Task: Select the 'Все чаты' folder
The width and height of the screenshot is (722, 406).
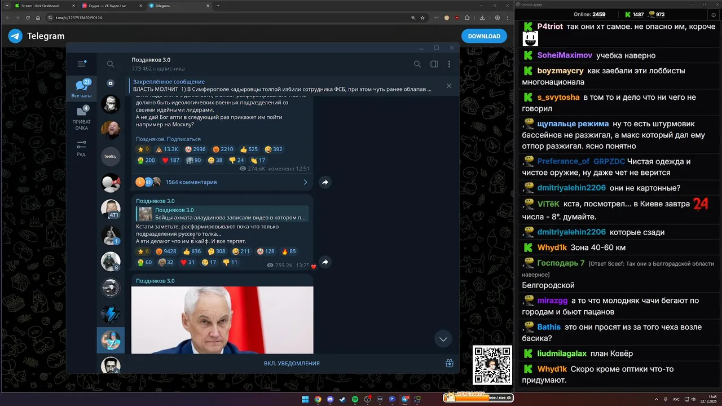Action: click(x=82, y=89)
